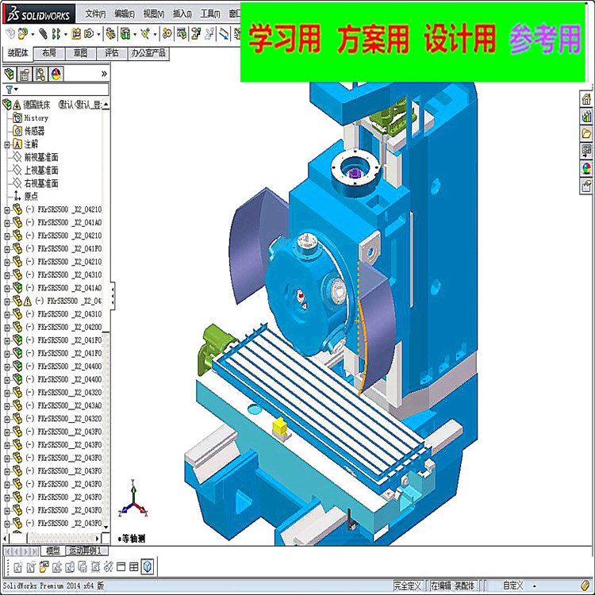Click the Reference Geometry icon
The image size is (595, 595).
[145, 34]
